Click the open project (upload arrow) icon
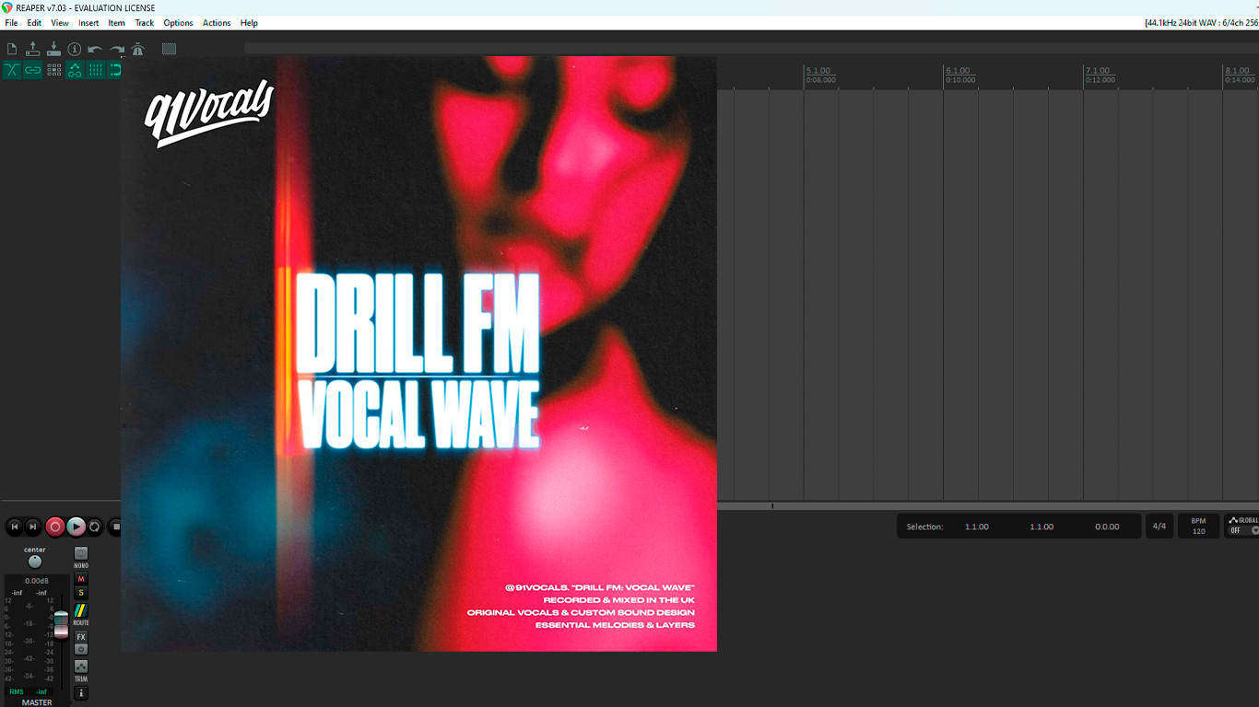1259x707 pixels. [33, 49]
